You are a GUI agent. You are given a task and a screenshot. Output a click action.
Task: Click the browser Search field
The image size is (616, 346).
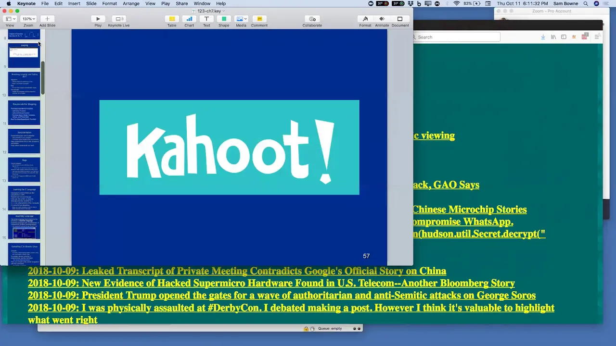457,37
